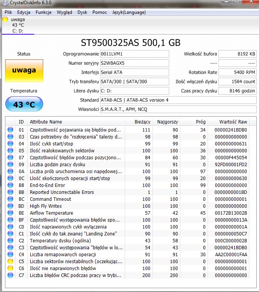Viewport: 259px width, 292px height.
Task: Select the uwaga C: D: disk tab
Action: [18, 25]
